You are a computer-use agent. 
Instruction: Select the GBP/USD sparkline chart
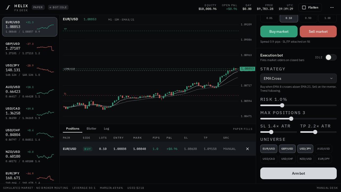pos(45,48)
